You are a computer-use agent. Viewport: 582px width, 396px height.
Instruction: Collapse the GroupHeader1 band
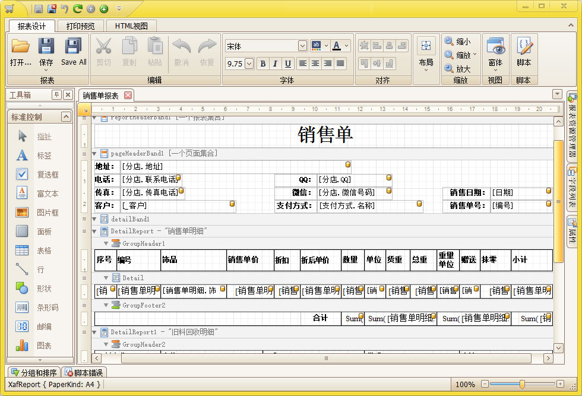(106, 243)
